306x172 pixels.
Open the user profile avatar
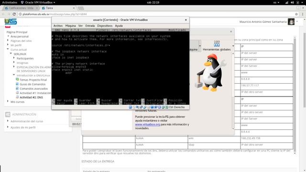pyautogui.click(x=291, y=21)
